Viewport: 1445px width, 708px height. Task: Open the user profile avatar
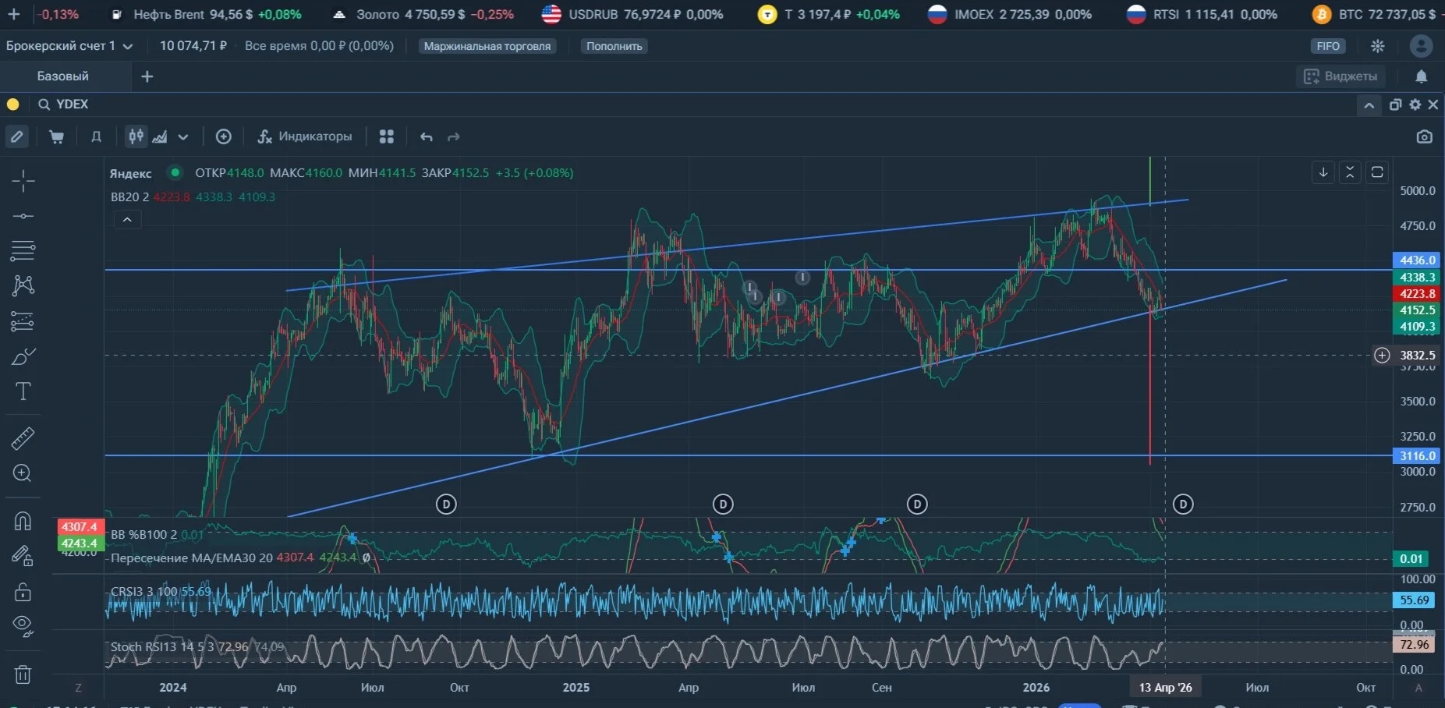(1422, 46)
